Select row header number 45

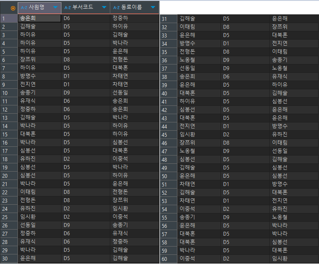(169, 135)
